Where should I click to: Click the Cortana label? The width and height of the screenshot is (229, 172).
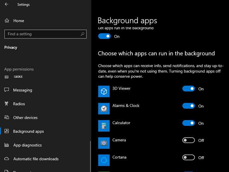[119, 157]
